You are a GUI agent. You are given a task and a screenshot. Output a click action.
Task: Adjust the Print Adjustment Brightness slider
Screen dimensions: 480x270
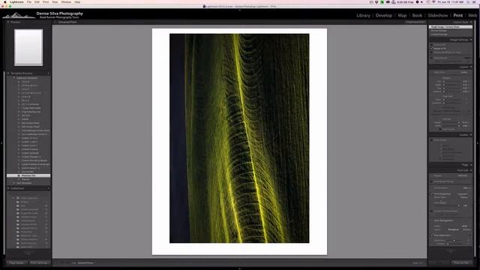point(455,241)
